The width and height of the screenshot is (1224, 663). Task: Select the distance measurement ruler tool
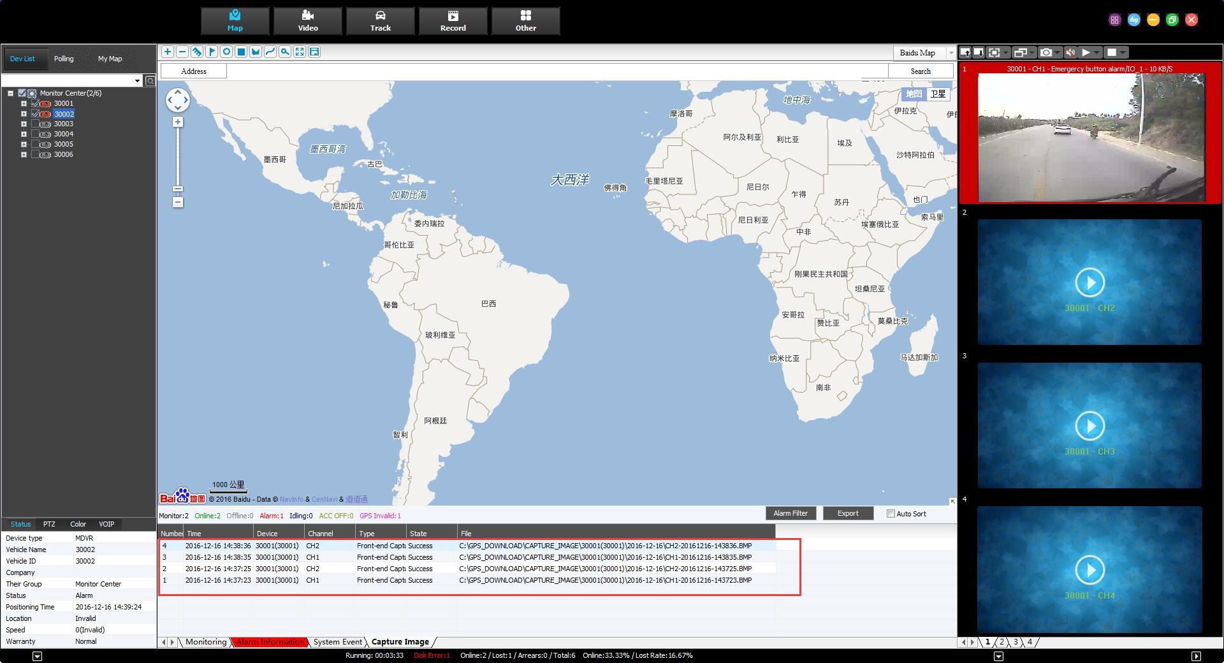[197, 52]
